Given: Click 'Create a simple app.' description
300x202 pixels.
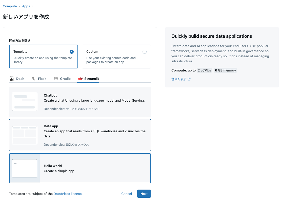Looking at the screenshot, I should coord(59,171).
